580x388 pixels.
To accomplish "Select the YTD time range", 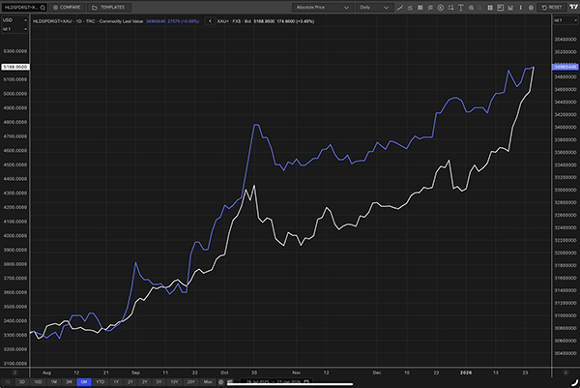I will point(101,383).
